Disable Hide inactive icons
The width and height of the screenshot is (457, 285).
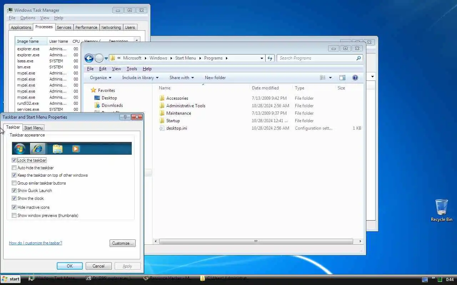(14, 207)
